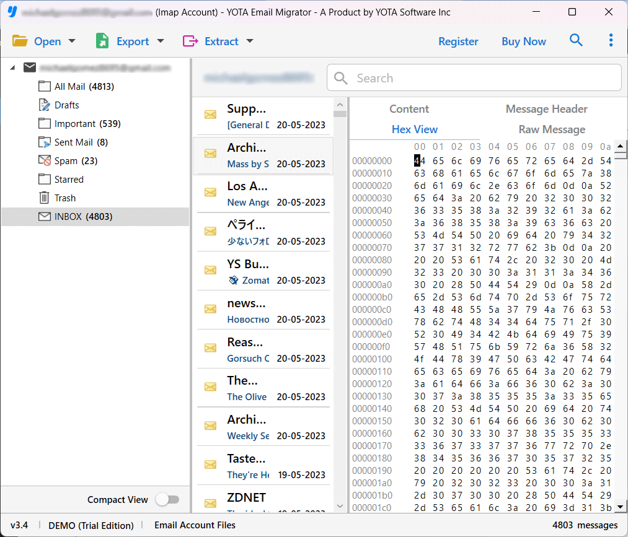The height and width of the screenshot is (537, 628).
Task: Click envelope icon of news... message
Action: 210,309
